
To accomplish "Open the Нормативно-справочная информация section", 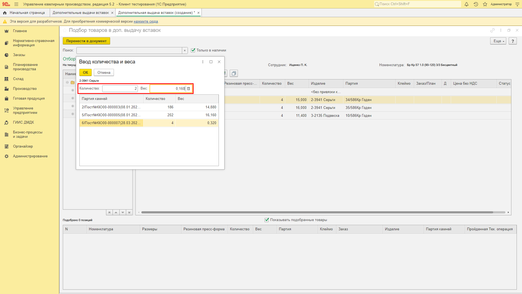I will pos(30,43).
